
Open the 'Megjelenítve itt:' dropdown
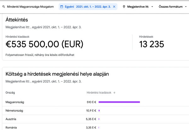[140, 7]
